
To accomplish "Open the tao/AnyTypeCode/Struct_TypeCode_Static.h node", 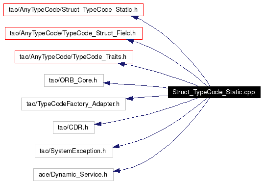I will tap(73, 10).
